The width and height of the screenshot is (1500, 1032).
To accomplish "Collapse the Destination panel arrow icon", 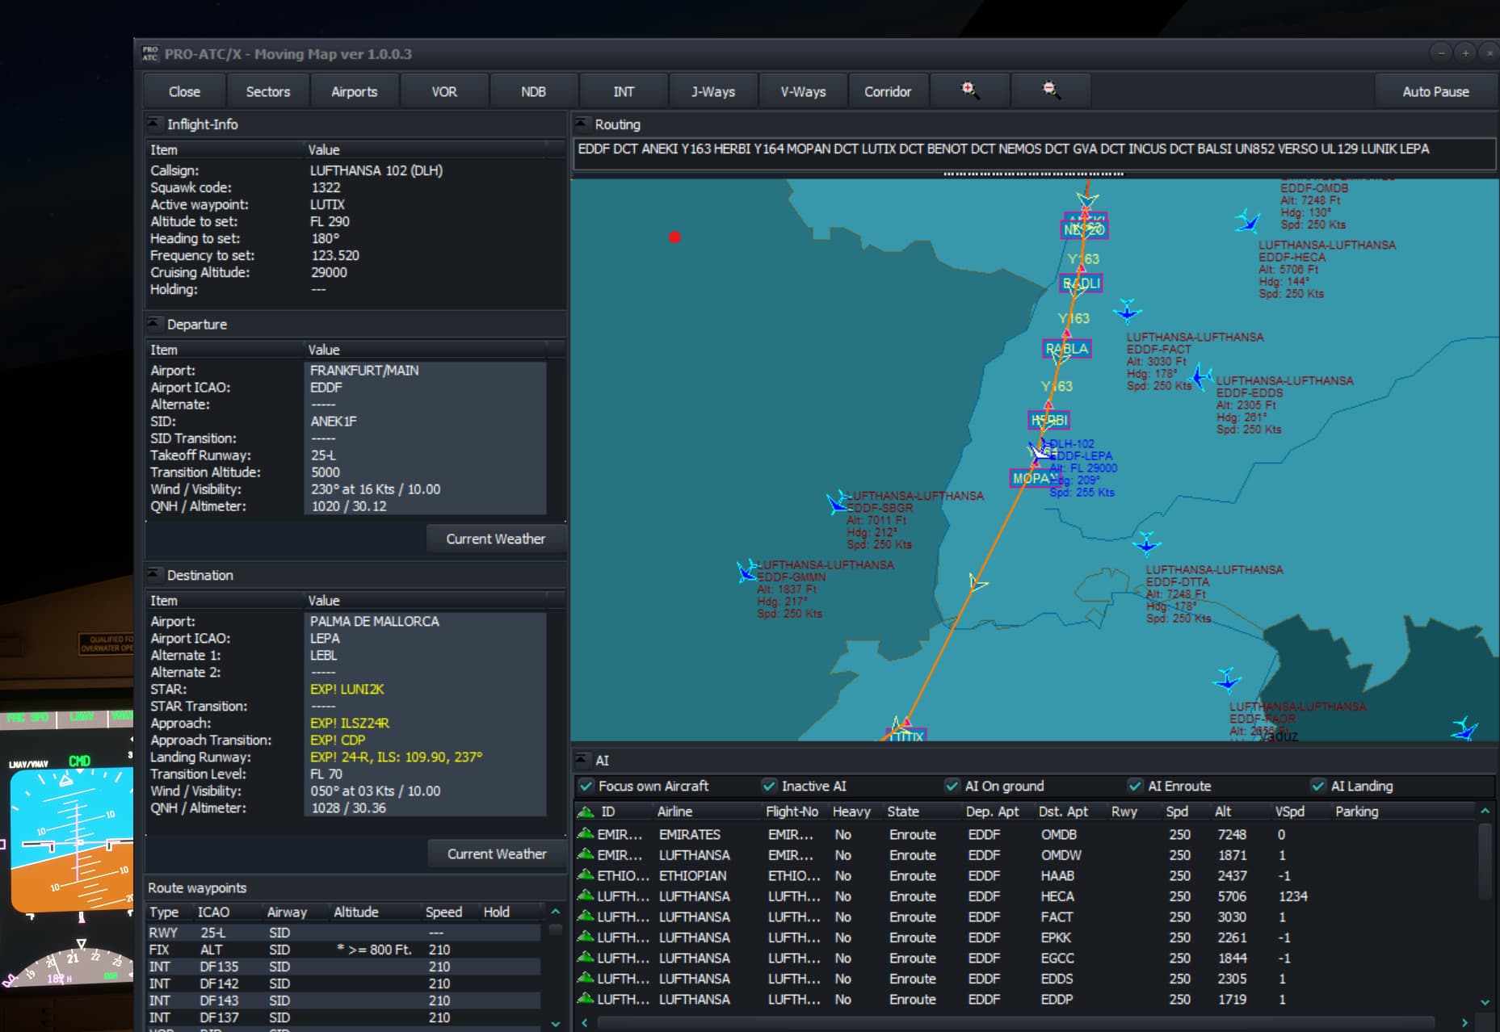I will 153,574.
